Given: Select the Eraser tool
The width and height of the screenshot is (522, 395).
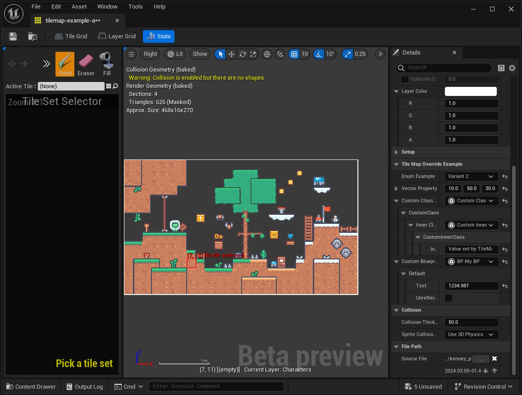Looking at the screenshot, I should pyautogui.click(x=86, y=64).
